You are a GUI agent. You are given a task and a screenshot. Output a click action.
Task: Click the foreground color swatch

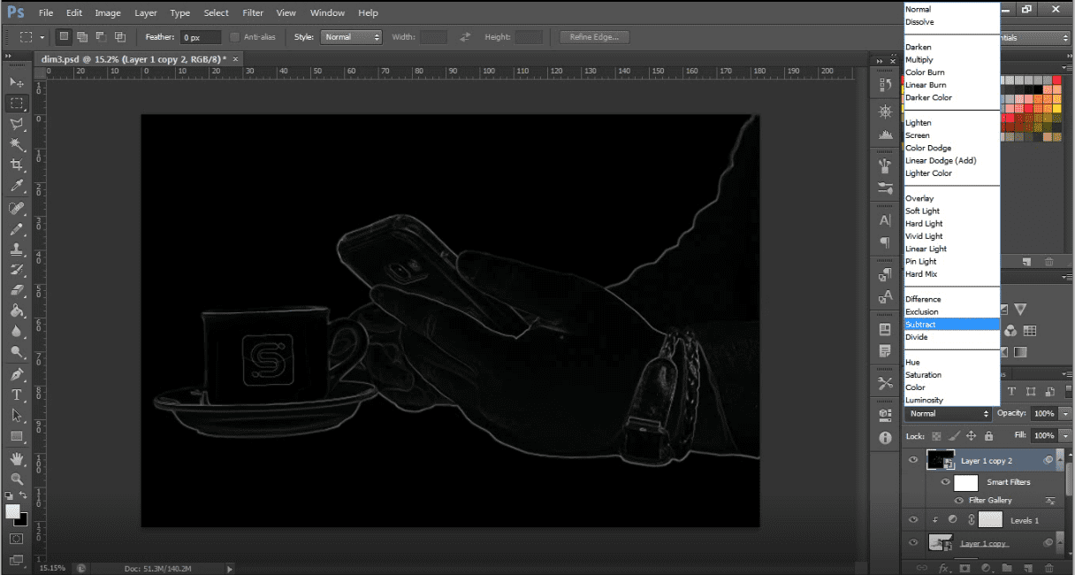tap(13, 512)
